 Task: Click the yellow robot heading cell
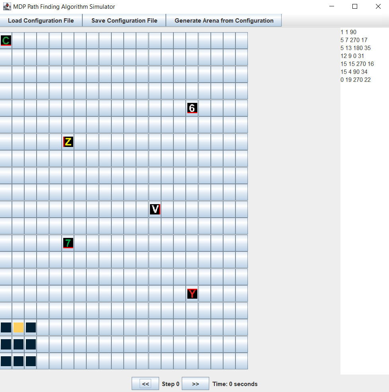click(19, 328)
